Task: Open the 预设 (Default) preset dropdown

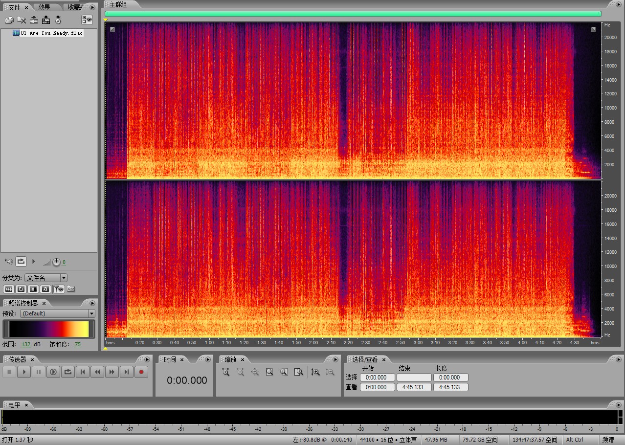Action: coord(58,313)
